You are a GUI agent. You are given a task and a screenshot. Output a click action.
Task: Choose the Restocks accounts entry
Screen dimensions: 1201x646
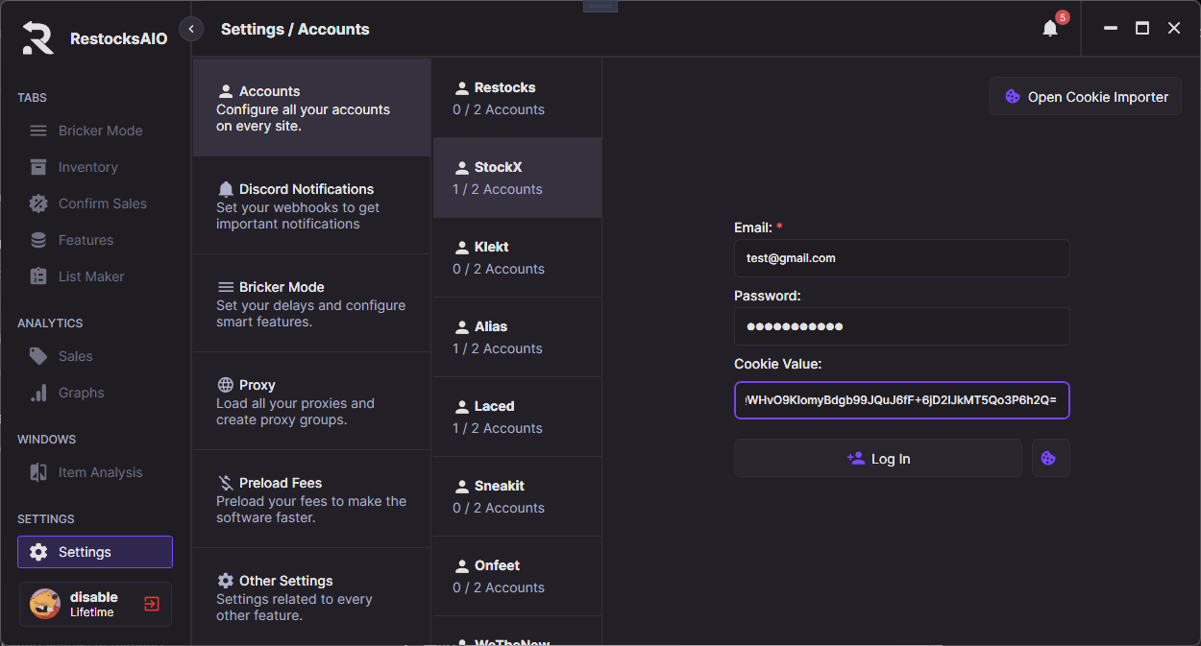(x=517, y=98)
